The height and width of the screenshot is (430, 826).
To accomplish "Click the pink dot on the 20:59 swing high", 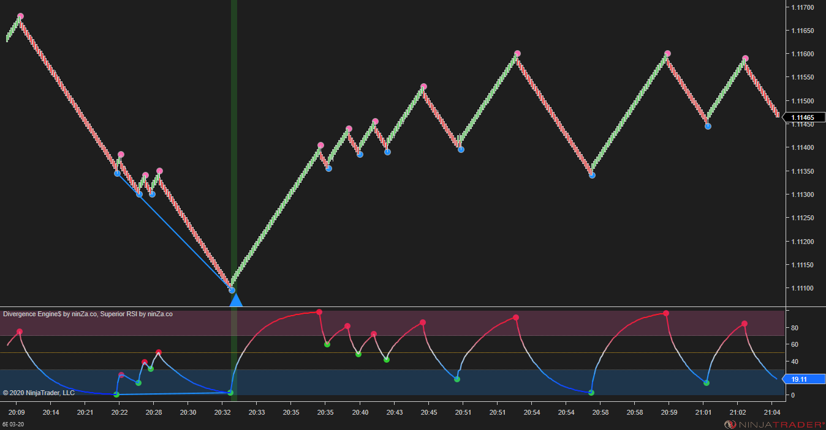I will coord(666,53).
